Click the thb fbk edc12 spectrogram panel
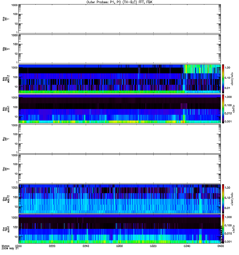 (x=119, y=79)
